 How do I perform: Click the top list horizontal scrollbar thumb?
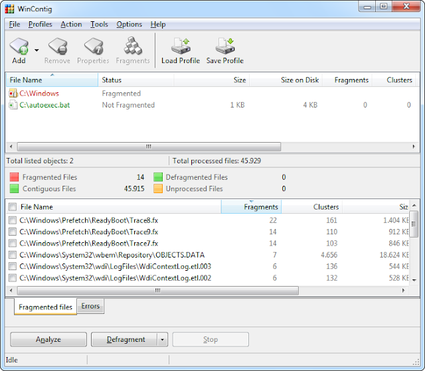pyautogui.click(x=149, y=147)
